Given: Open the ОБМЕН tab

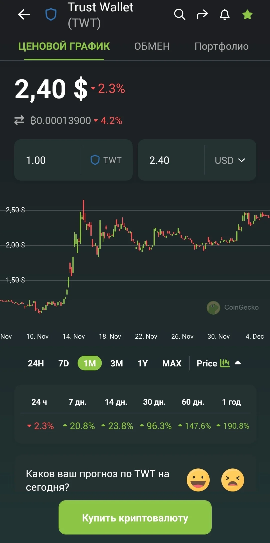Looking at the screenshot, I should tap(152, 46).
